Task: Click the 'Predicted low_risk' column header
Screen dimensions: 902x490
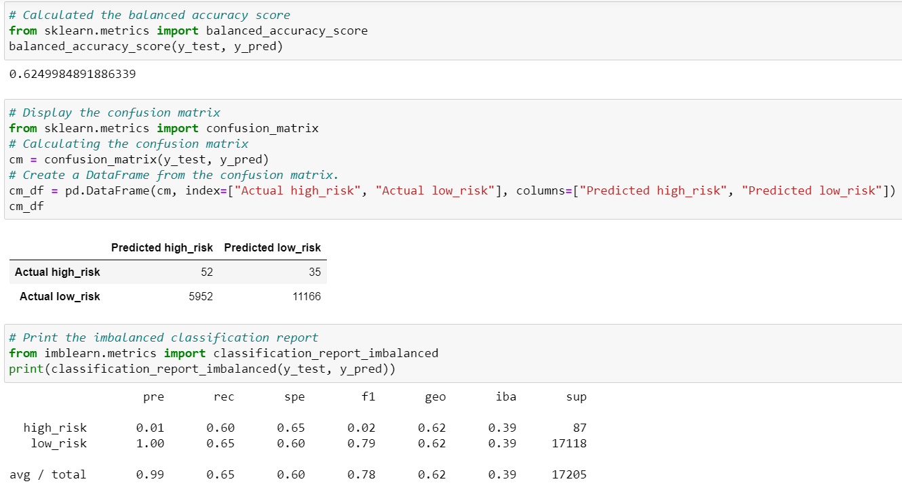Action: [x=273, y=248]
